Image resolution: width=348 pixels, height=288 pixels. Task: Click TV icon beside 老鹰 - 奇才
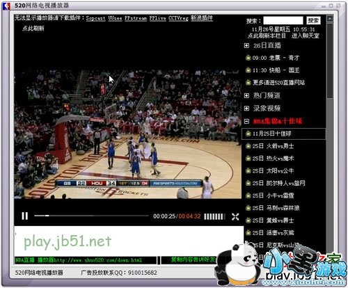point(248,58)
